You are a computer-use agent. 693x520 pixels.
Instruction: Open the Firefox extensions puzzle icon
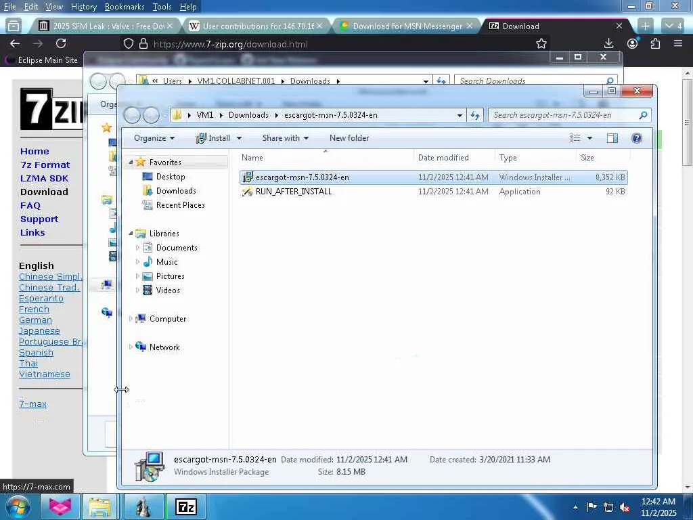point(655,43)
